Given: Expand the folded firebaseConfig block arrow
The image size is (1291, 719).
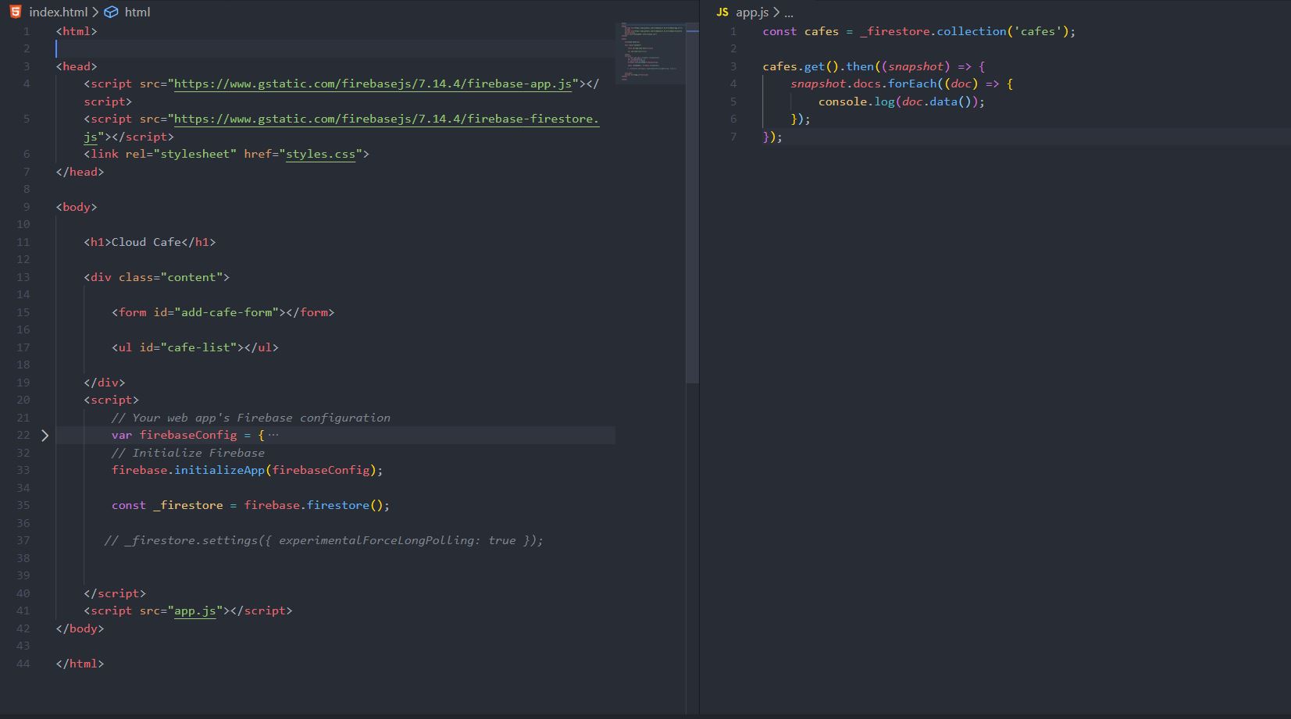Looking at the screenshot, I should pyautogui.click(x=45, y=436).
